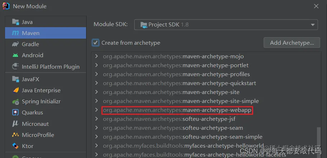Expand myfaces-archetype-helloworld node
Viewport: 327px width, 158px height.
(x=96, y=145)
